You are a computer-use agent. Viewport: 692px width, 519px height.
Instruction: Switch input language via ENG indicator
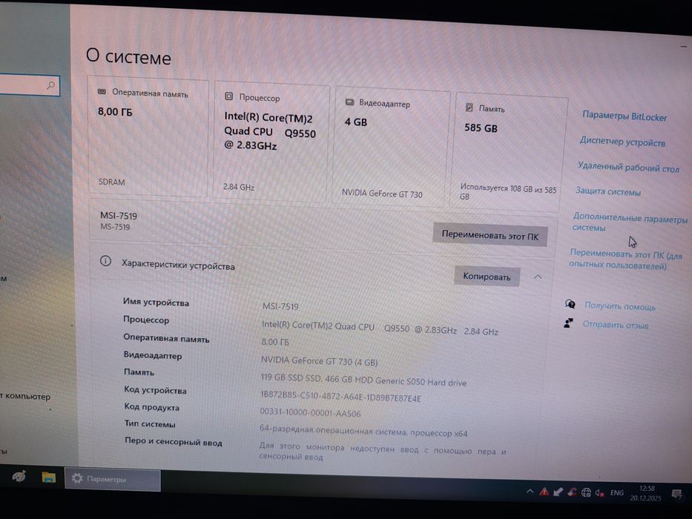(x=617, y=493)
